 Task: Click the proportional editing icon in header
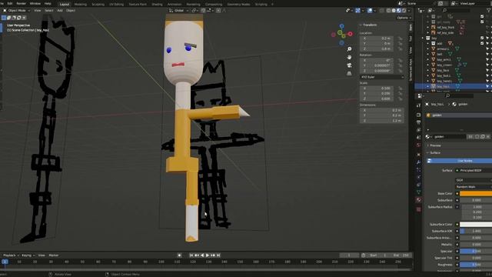tap(218, 10)
